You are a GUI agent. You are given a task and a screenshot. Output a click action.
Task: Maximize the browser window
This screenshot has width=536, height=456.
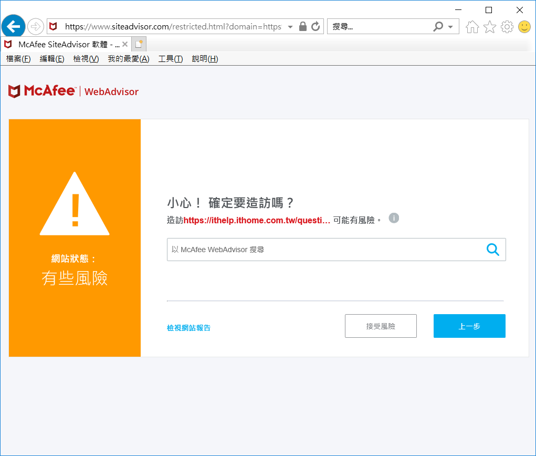pyautogui.click(x=489, y=10)
